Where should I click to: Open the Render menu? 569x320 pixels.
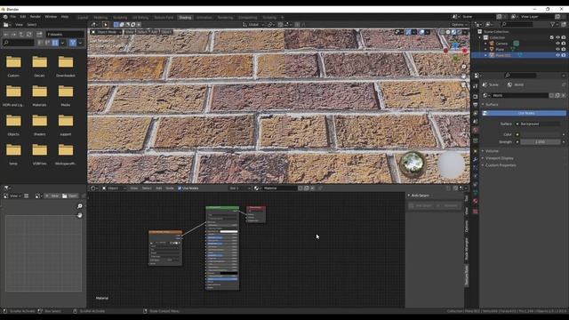pos(36,17)
